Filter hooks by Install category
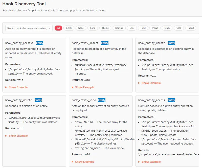The width and height of the screenshot is (202, 168). 191,28
